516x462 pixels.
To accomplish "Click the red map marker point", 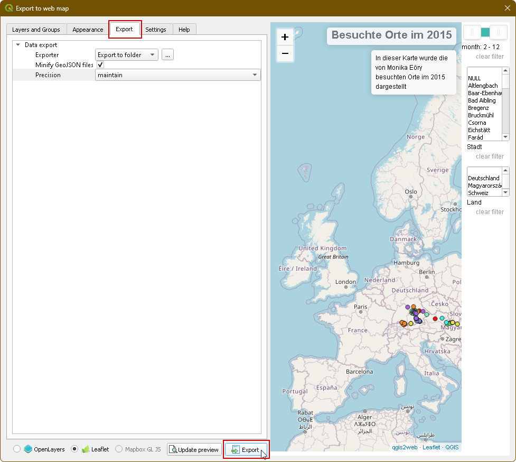I will click(435, 318).
